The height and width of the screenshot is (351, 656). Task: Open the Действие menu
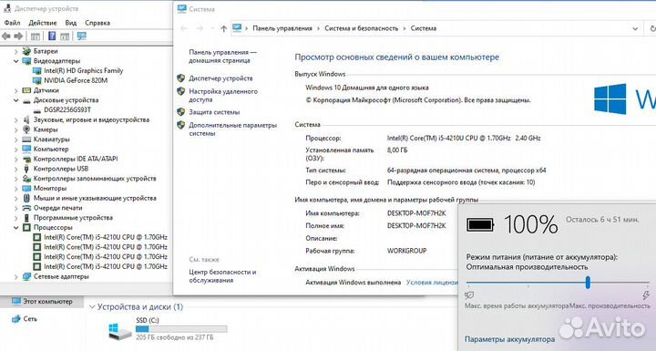(x=42, y=23)
